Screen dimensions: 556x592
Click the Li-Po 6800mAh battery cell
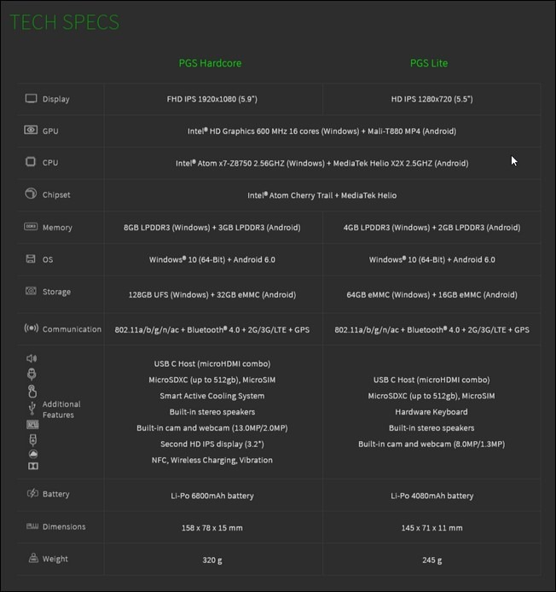pyautogui.click(x=212, y=496)
